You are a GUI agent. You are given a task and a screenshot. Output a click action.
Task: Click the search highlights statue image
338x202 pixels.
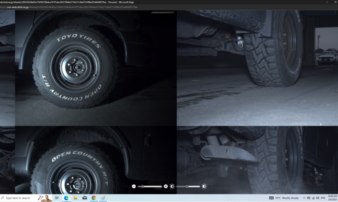[45, 198]
